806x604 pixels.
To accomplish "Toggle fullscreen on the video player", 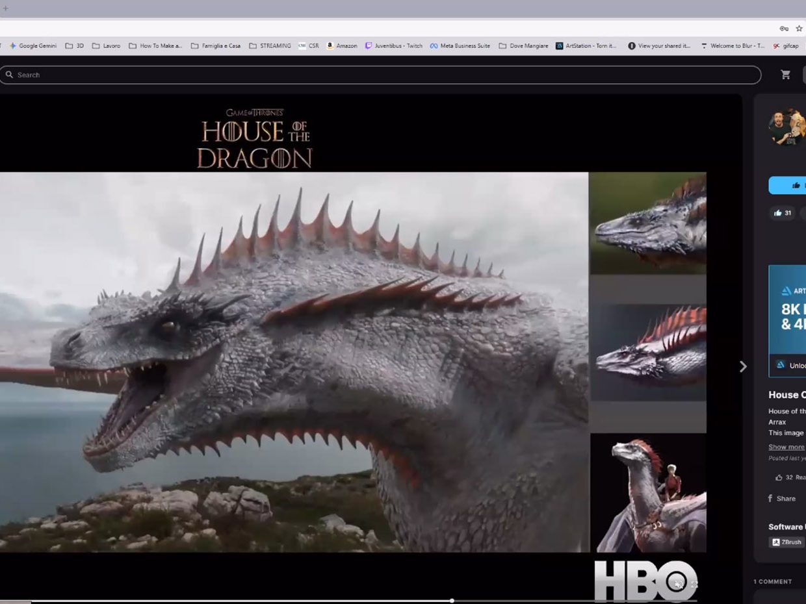I will pos(694,584).
